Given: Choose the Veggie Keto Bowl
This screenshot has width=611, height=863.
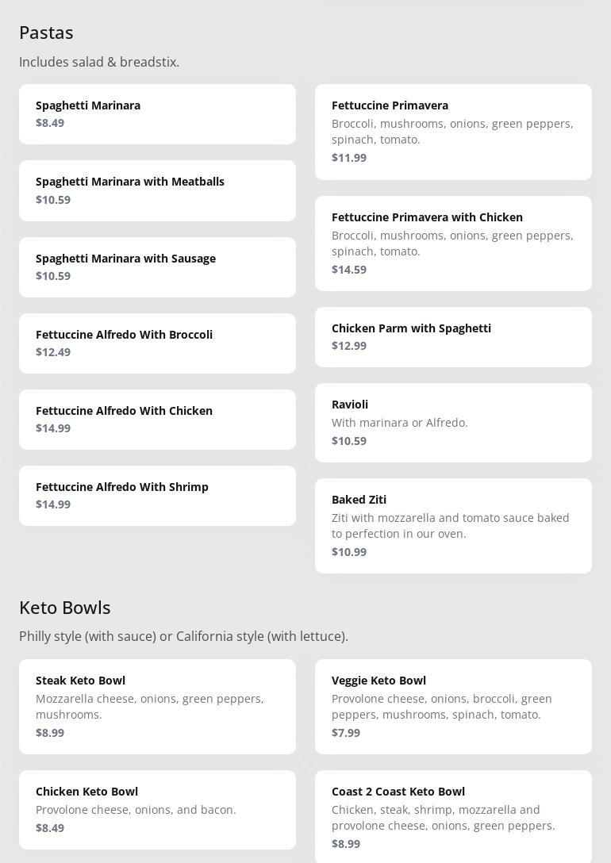Looking at the screenshot, I should (453, 707).
